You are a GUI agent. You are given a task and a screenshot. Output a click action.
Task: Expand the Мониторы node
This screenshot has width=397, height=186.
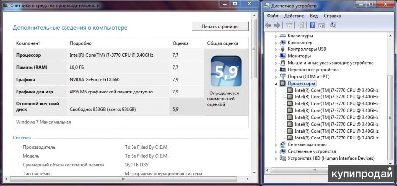coord(276,56)
